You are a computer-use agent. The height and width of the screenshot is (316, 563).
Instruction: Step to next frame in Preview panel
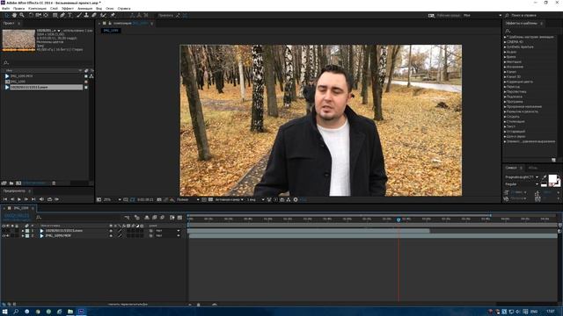(26, 199)
